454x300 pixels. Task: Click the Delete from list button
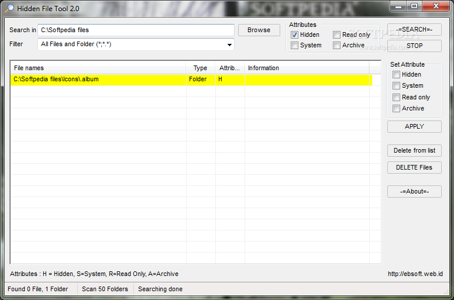click(414, 150)
